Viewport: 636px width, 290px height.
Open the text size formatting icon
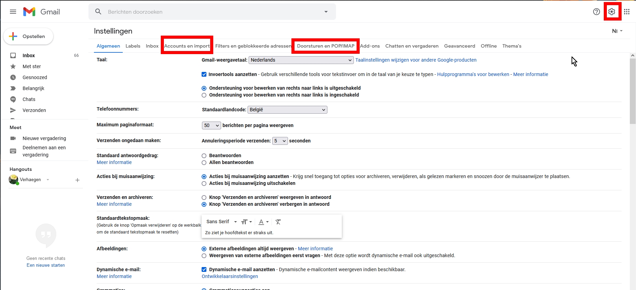246,222
